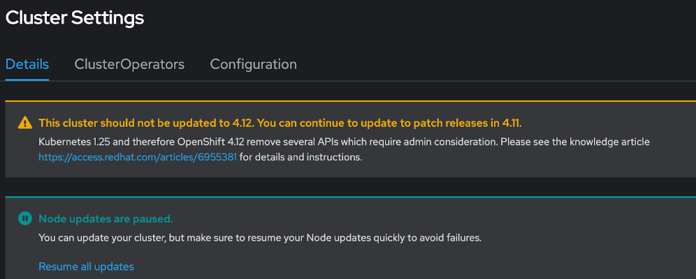Click the yellow warning triangle icon
The height and width of the screenshot is (279, 696).
tap(24, 123)
